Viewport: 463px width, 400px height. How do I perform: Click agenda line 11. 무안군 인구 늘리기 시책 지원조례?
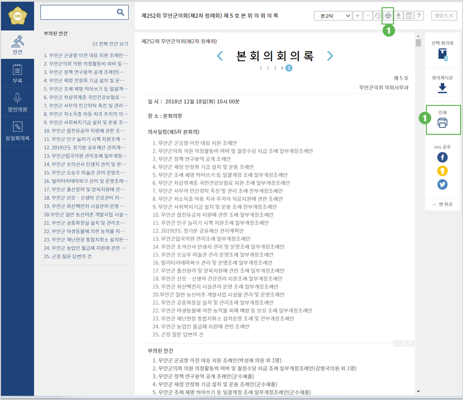[211, 223]
